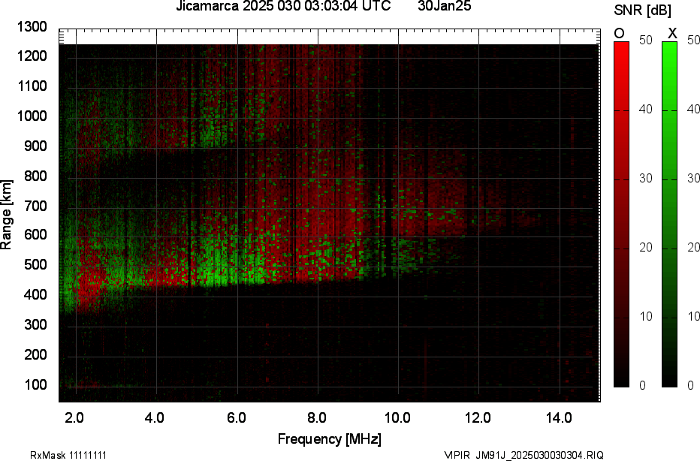Image resolution: width=700 pixels, height=461 pixels.
Task: Click the '10' label beside the red bar
Action: click(x=646, y=317)
